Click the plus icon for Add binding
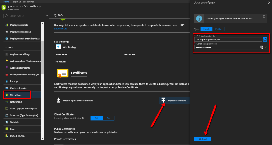This screenshot has height=145, width=272. click(58, 47)
